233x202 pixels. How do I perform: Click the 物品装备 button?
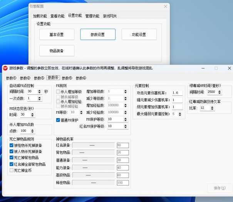click(57, 51)
